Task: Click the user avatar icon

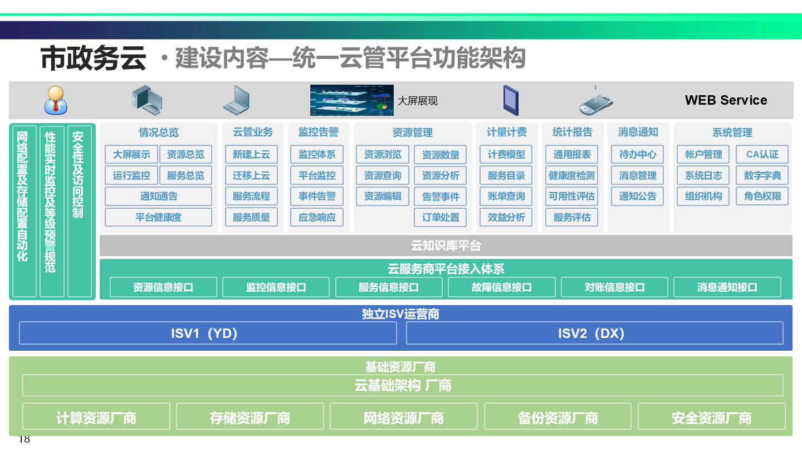Action: (56, 100)
